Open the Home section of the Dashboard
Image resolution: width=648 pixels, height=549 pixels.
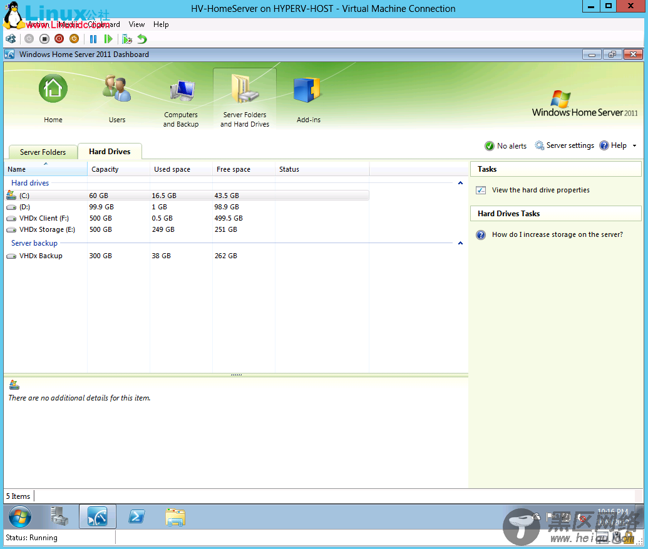pos(53,99)
